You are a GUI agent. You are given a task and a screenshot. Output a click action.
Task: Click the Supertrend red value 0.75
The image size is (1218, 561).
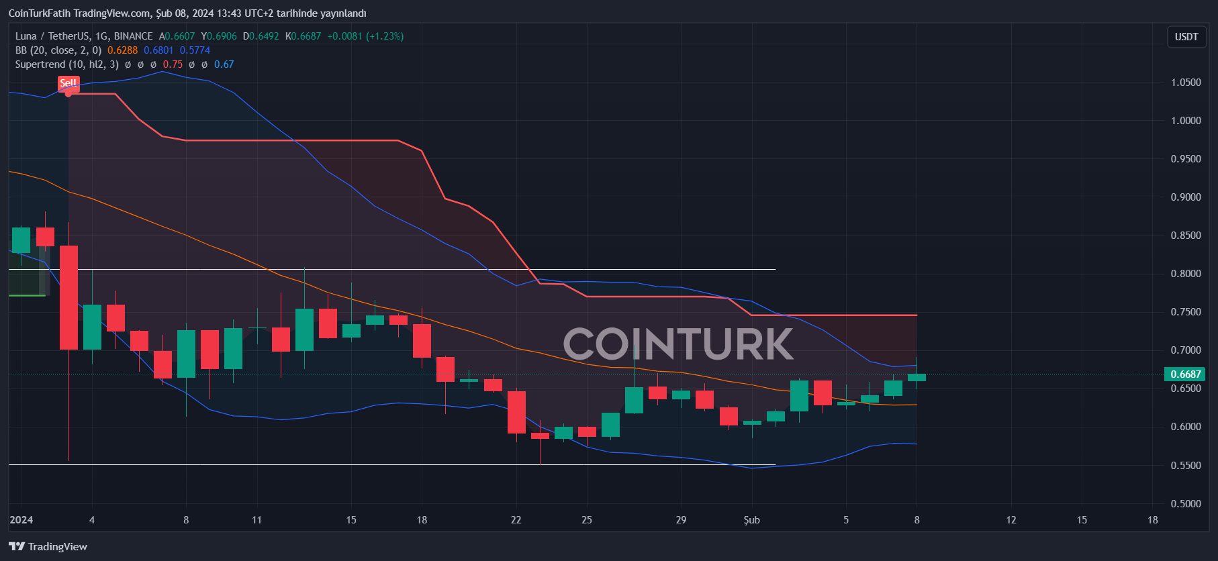tap(173, 64)
